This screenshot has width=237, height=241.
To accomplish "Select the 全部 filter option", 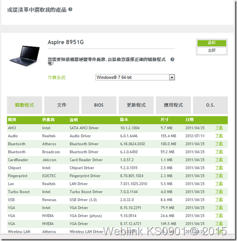I will [212, 51].
